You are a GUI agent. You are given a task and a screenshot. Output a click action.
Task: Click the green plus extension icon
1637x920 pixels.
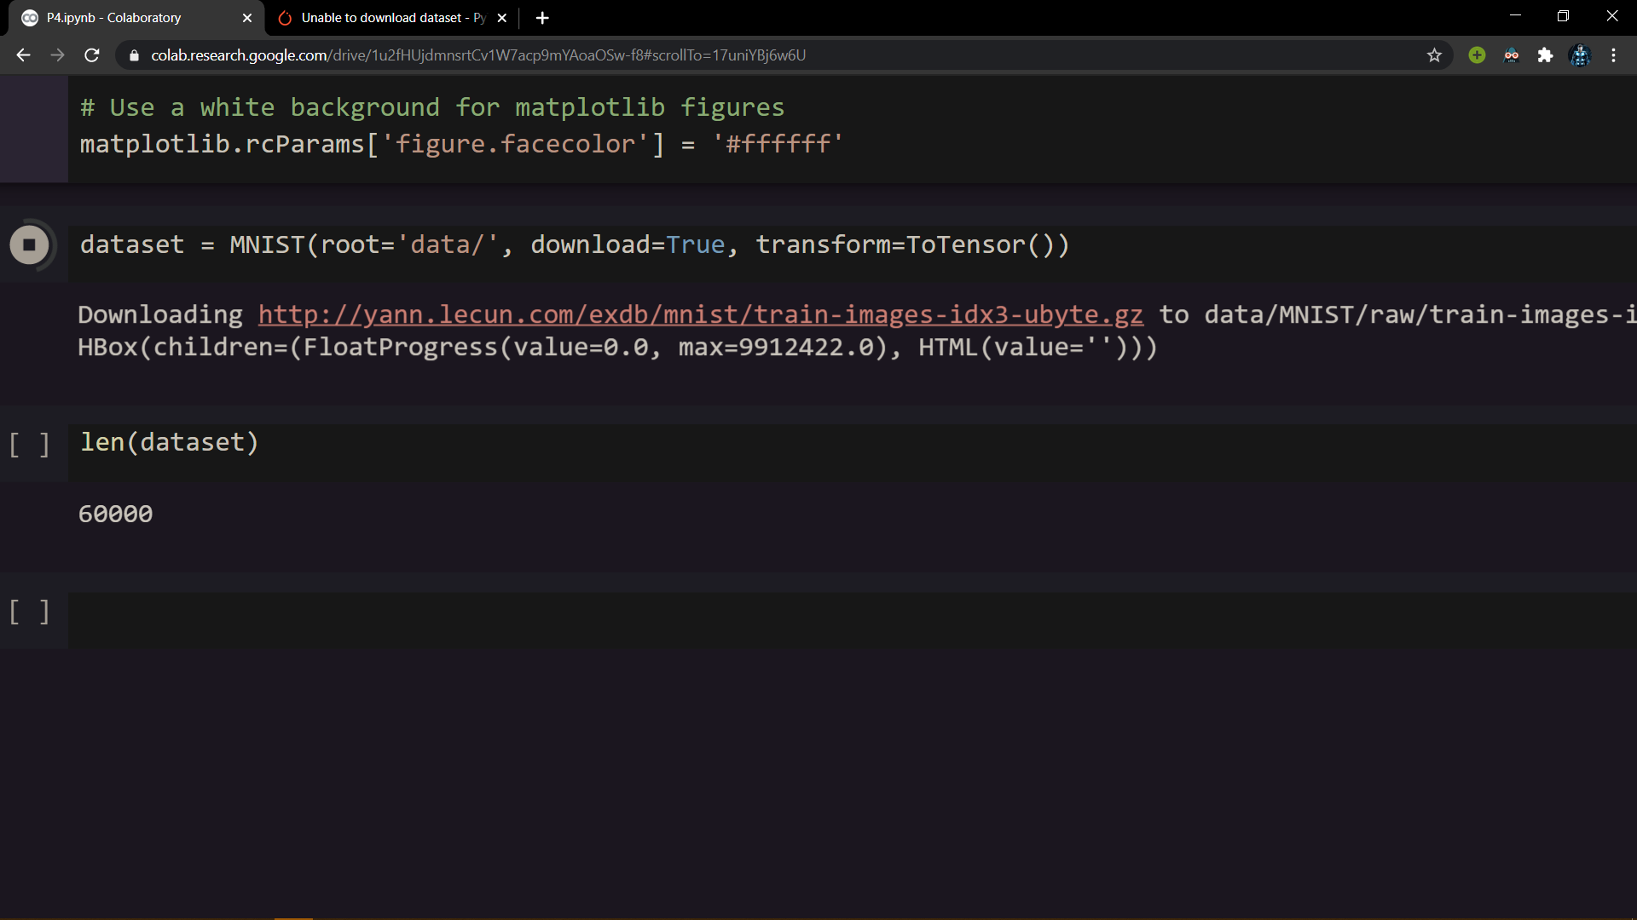pos(1477,55)
